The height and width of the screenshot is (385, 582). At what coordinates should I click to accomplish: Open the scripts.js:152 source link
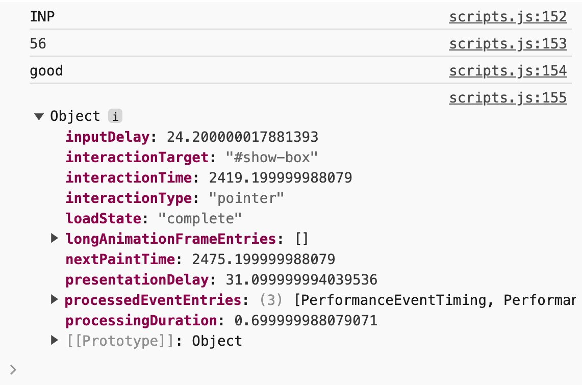(x=508, y=16)
